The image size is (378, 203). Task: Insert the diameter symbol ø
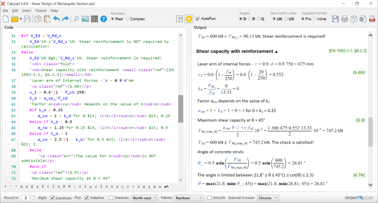point(21,187)
